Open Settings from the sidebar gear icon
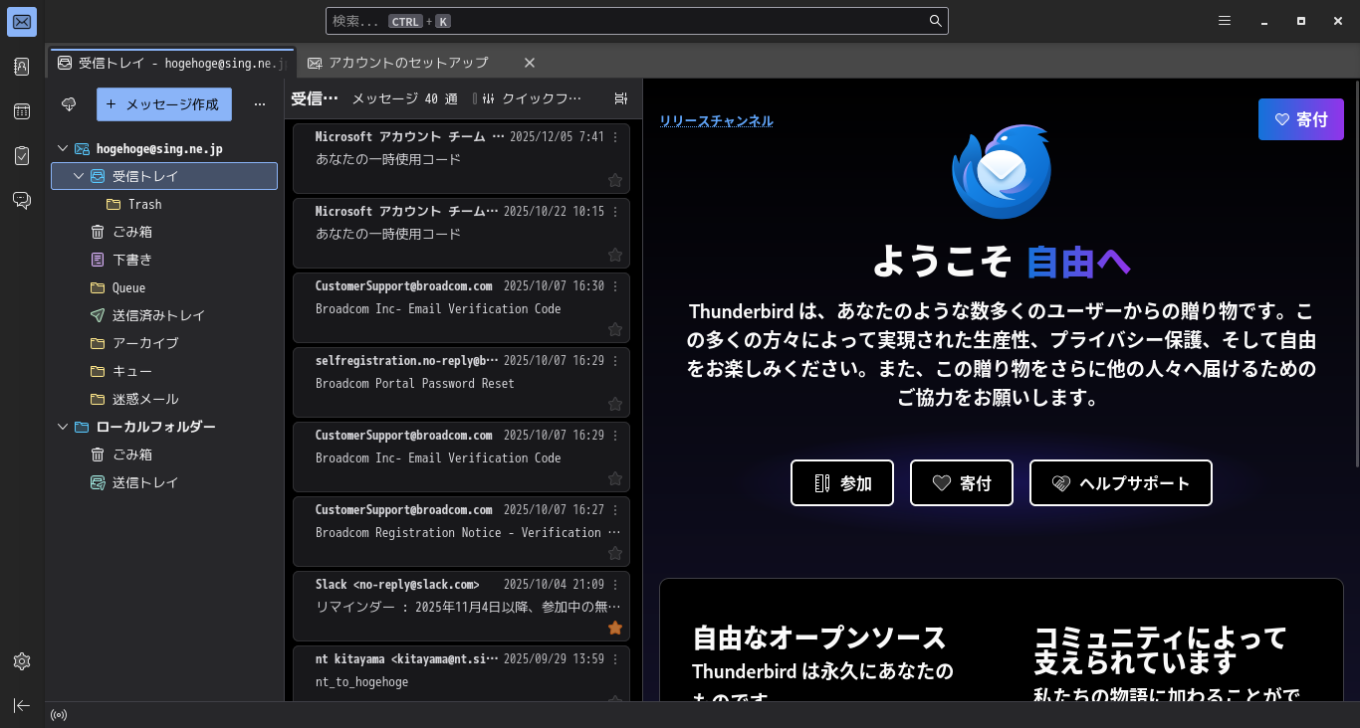 (22, 661)
